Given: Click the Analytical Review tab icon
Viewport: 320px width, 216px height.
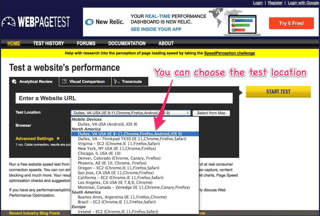Looking at the screenshot, I should (14, 82).
